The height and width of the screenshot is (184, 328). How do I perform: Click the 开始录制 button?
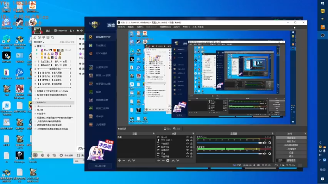[x=291, y=141]
